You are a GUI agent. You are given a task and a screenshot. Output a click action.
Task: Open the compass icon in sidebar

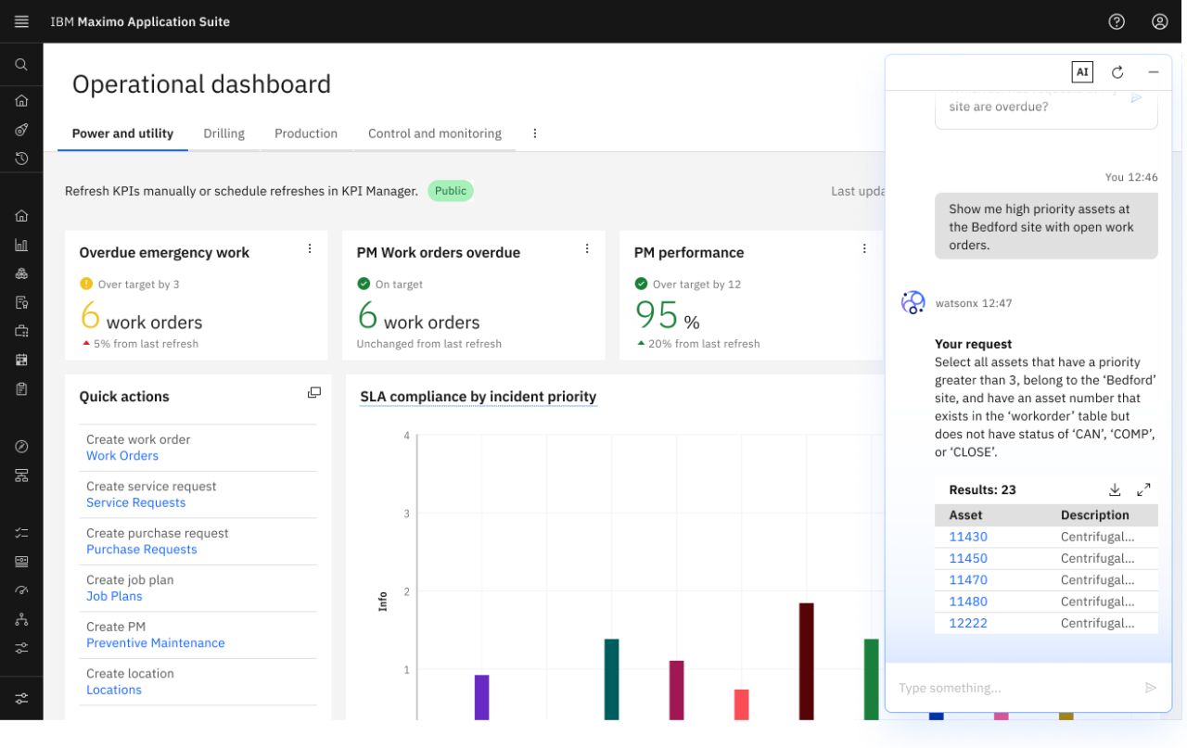21,447
